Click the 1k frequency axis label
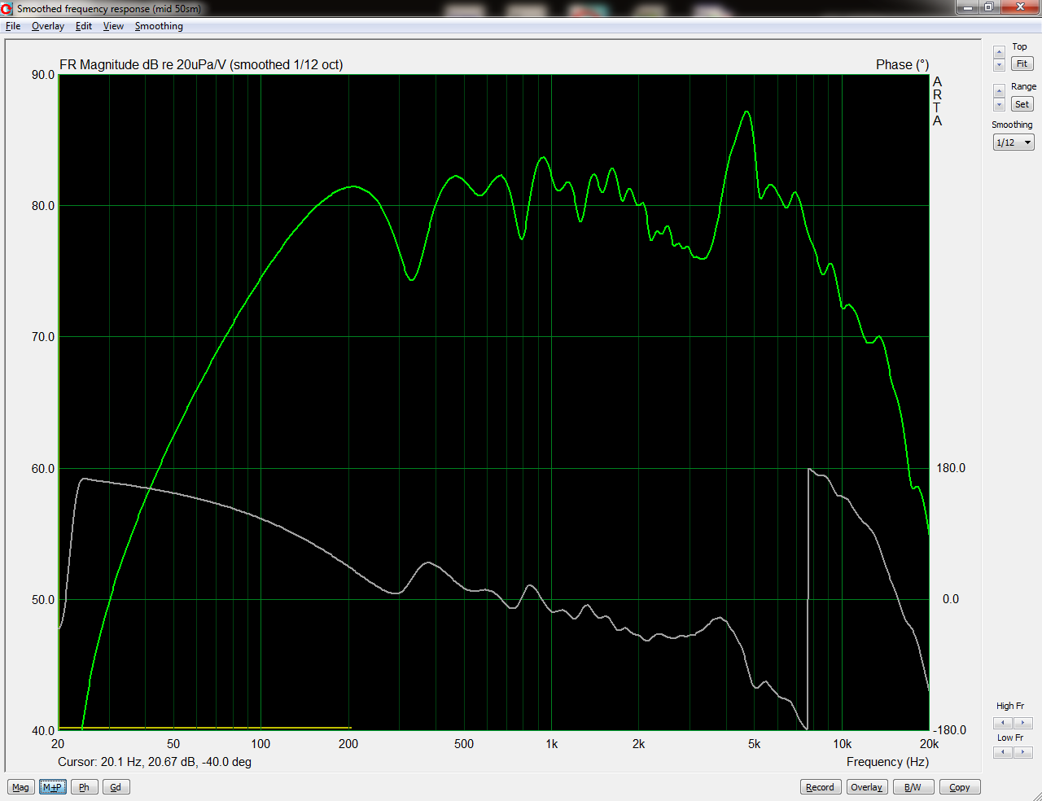This screenshot has height=801, width=1042. pos(551,744)
